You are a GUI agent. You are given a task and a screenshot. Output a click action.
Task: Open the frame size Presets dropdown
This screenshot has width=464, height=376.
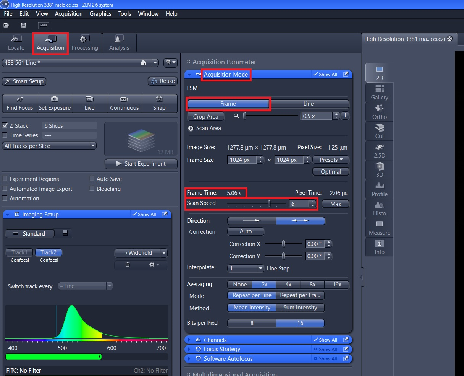(331, 160)
